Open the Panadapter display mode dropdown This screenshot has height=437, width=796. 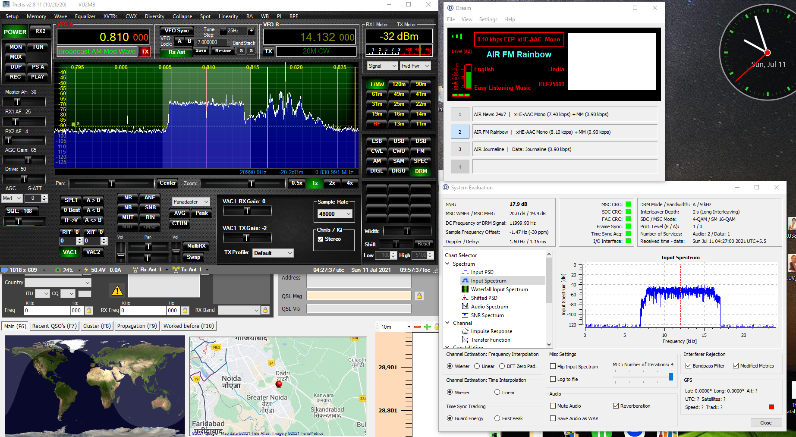191,202
